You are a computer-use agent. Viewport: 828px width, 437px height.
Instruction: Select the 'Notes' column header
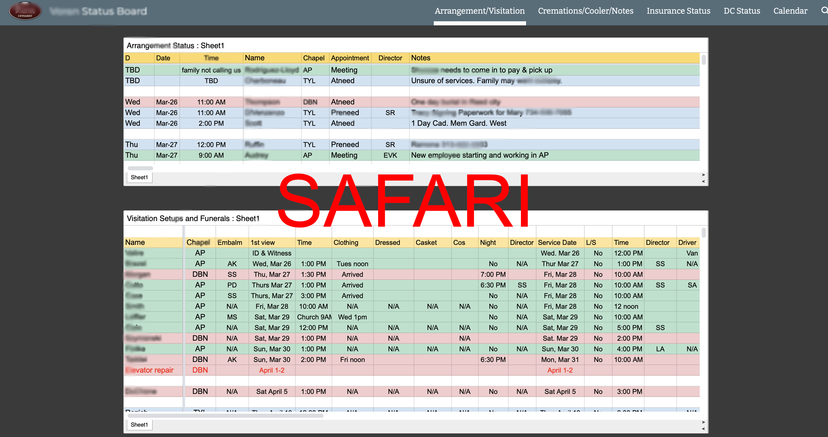click(554, 58)
